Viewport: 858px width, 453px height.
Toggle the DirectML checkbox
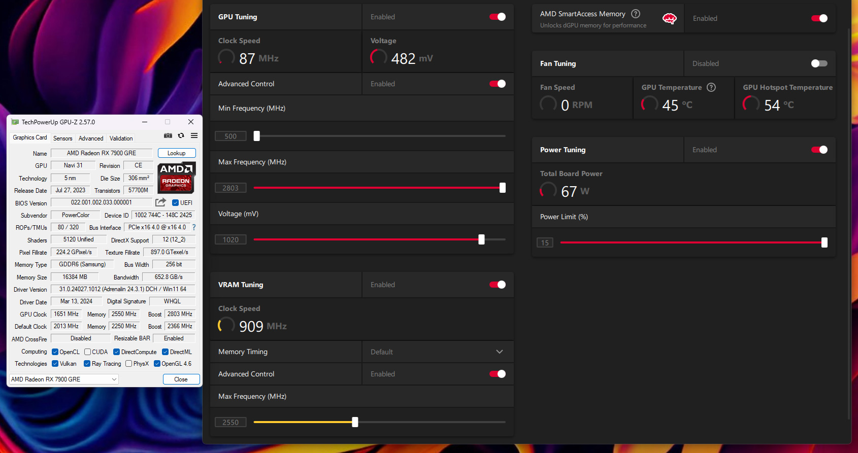point(165,352)
